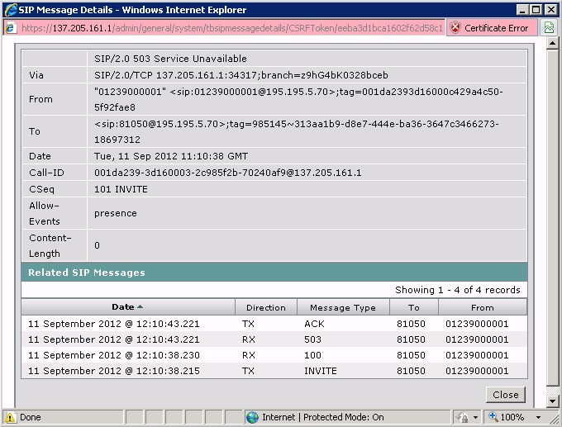
Task: Click the Call-ID value text
Action: [227, 173]
